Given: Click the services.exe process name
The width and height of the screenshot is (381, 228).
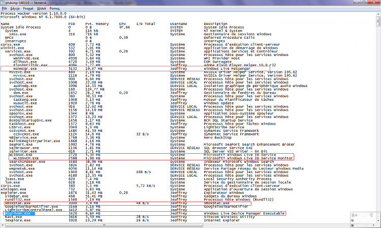Looking at the screenshot, I should point(17,51).
